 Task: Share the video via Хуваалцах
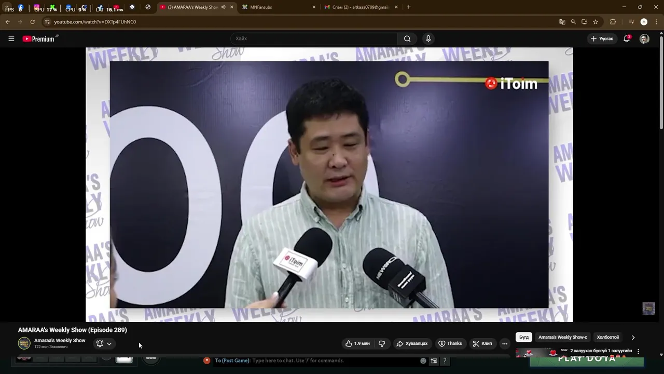412,343
